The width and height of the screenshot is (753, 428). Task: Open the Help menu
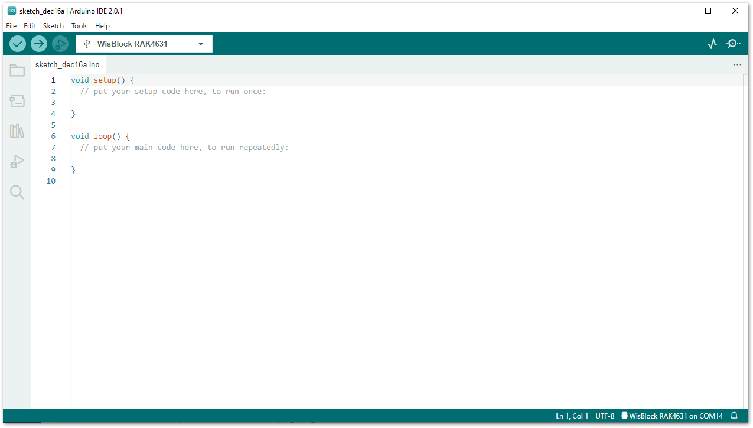tap(102, 26)
